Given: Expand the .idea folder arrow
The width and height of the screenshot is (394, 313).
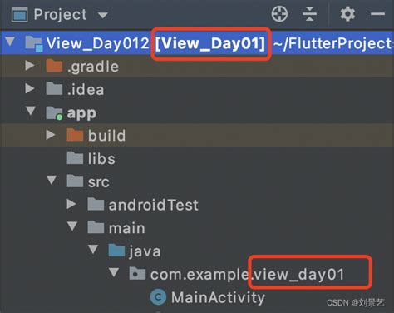Looking at the screenshot, I should [x=29, y=89].
